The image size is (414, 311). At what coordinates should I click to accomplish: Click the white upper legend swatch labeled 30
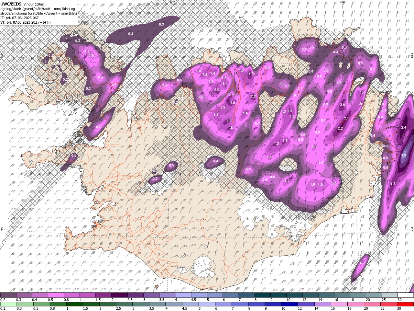pyautogui.click(x=406, y=295)
